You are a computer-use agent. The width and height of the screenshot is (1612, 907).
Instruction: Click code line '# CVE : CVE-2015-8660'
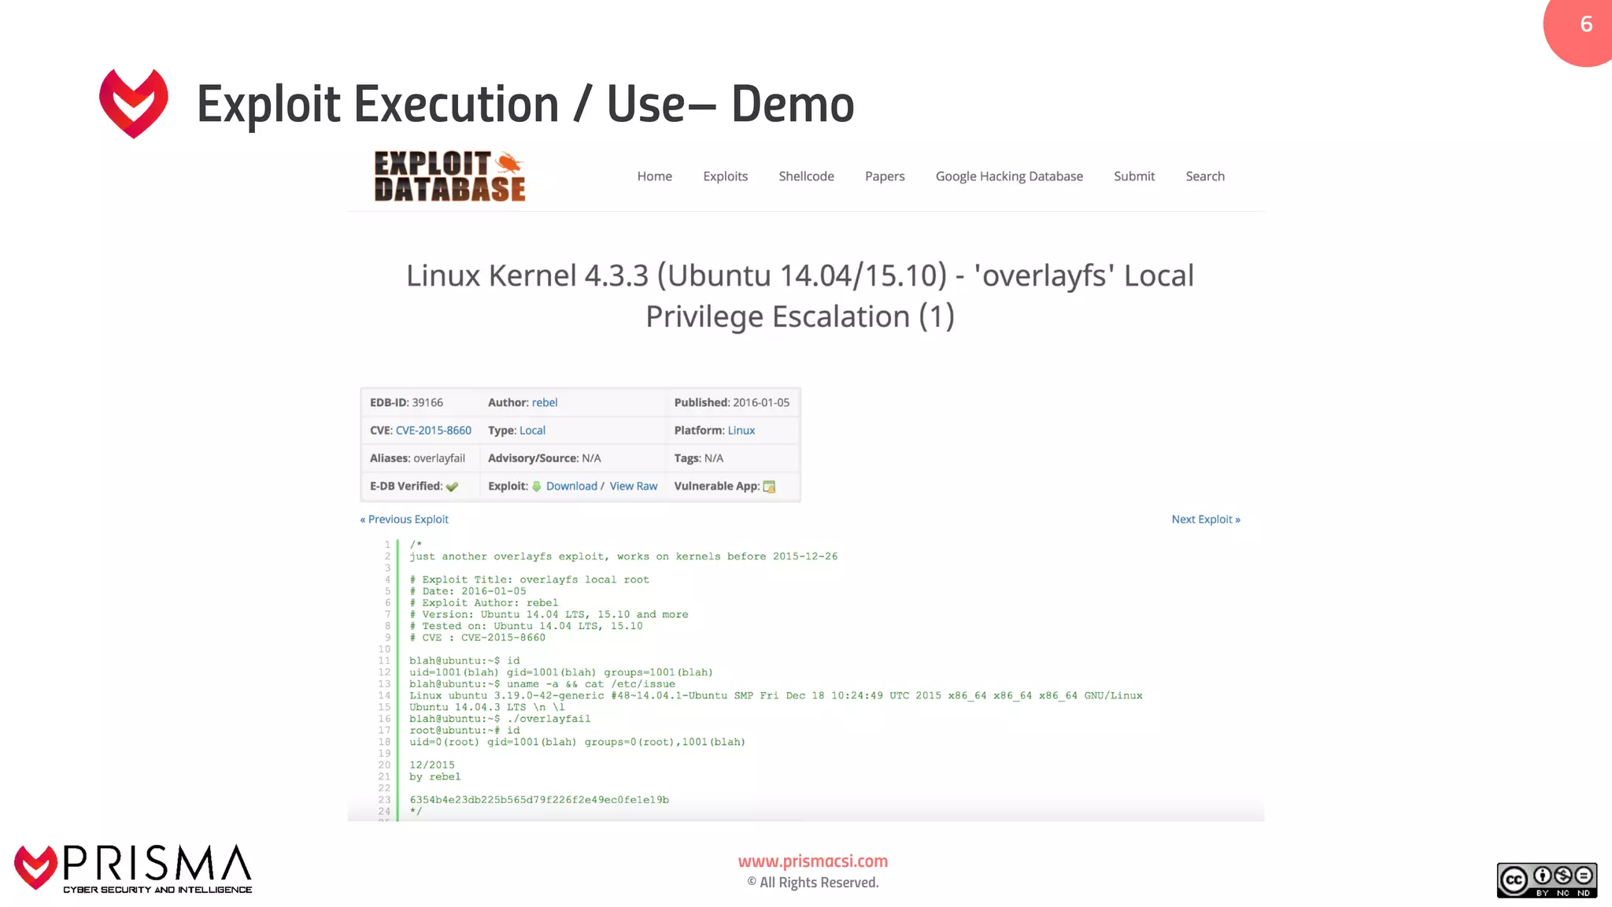coord(477,638)
